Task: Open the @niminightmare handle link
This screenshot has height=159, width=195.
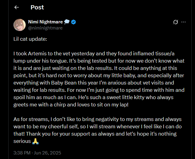Action: [x=45, y=28]
